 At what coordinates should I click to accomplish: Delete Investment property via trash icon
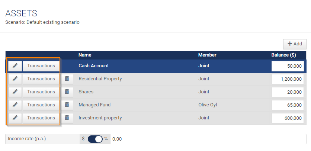67,118
